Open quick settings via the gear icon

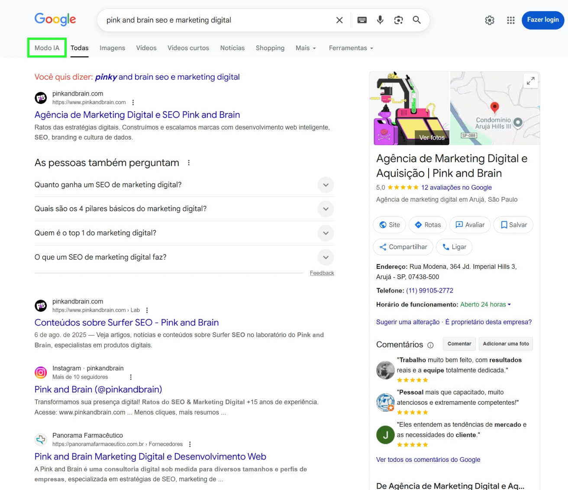pyautogui.click(x=490, y=20)
